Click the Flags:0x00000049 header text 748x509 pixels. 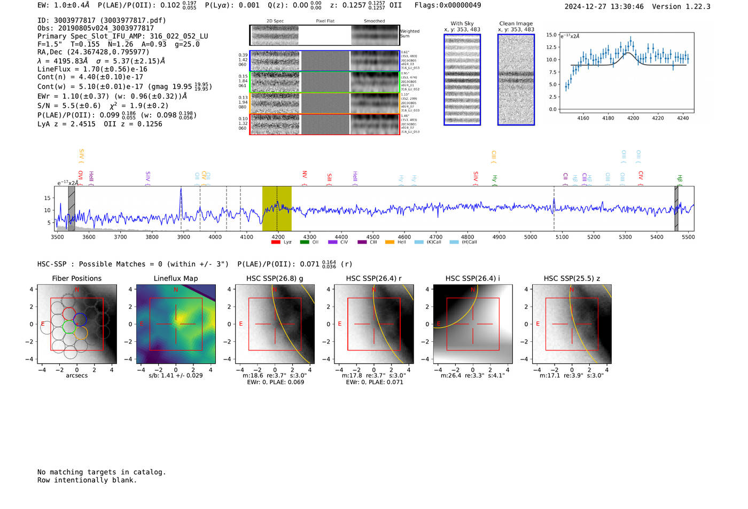[x=448, y=5]
